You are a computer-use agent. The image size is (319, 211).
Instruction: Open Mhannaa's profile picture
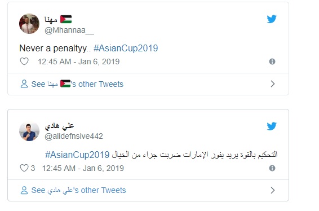29,24
